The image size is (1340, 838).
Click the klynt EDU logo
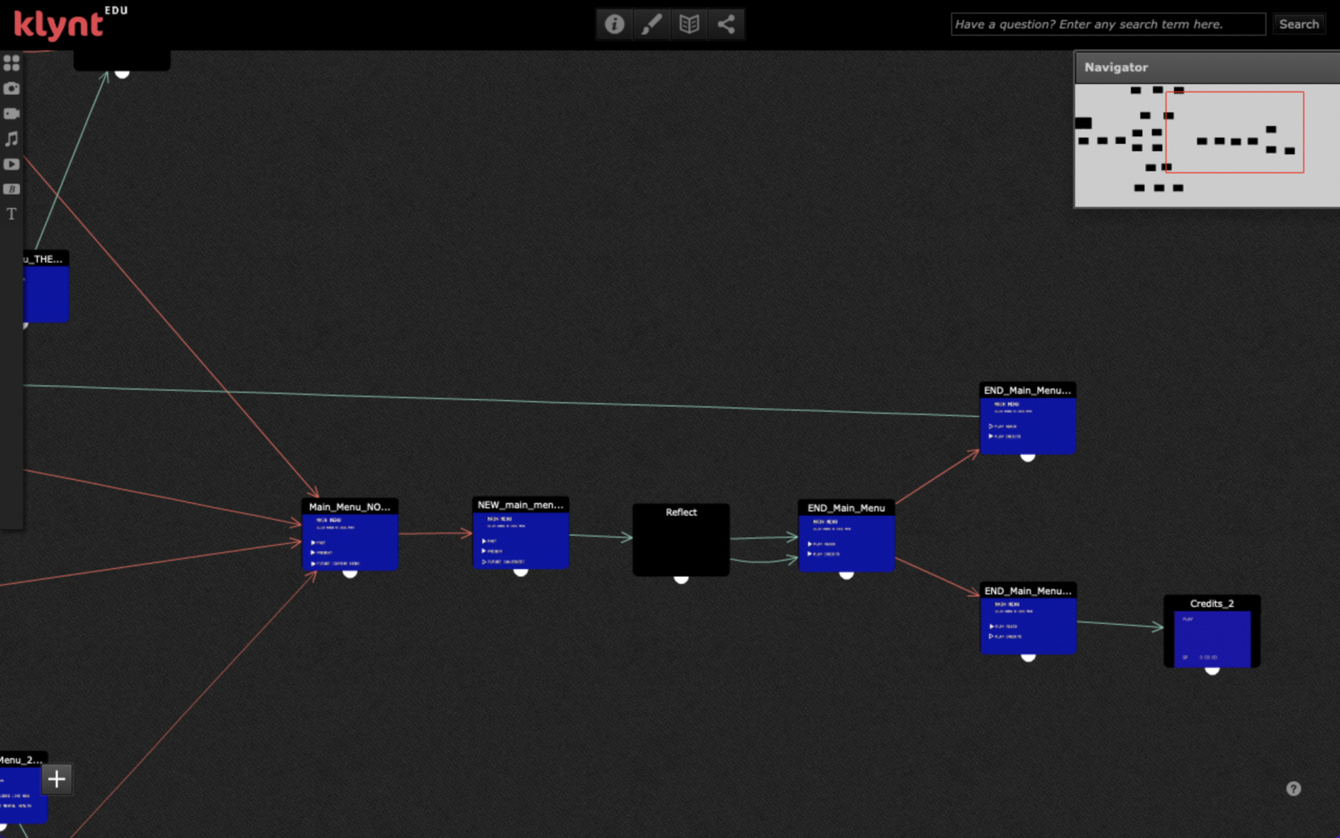tap(70, 24)
